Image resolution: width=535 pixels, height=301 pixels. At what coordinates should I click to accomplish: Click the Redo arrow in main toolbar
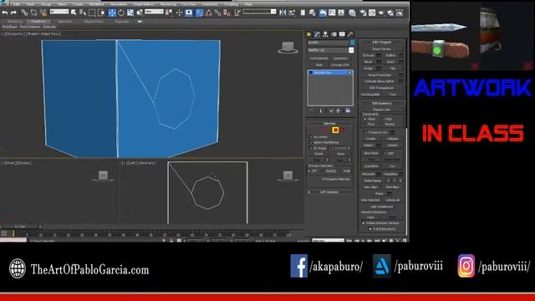tap(13, 13)
